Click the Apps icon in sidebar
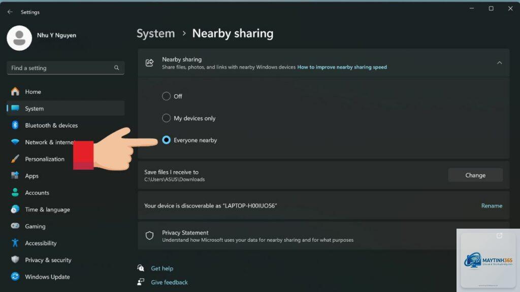 [15, 176]
